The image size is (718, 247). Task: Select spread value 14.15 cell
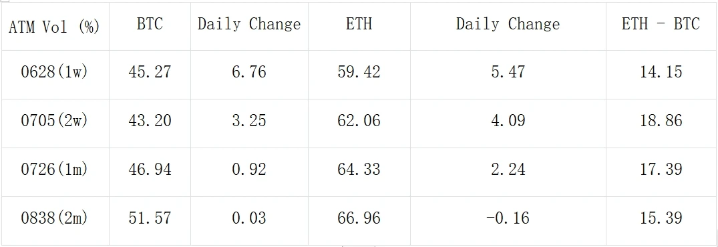(661, 72)
